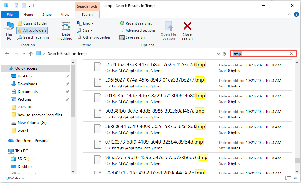The height and width of the screenshot is (183, 301).
Task: Click the Up arrow navigation icon
Action: pos(31,54)
